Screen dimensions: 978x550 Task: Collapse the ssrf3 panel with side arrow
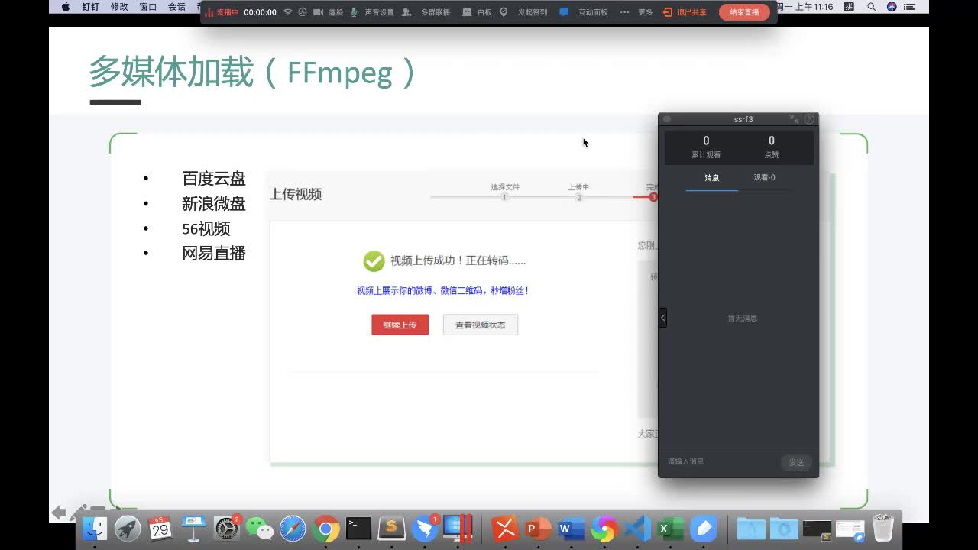663,317
